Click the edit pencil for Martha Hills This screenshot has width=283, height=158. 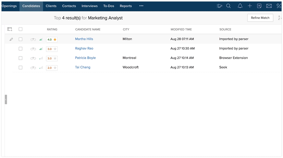click(x=11, y=39)
